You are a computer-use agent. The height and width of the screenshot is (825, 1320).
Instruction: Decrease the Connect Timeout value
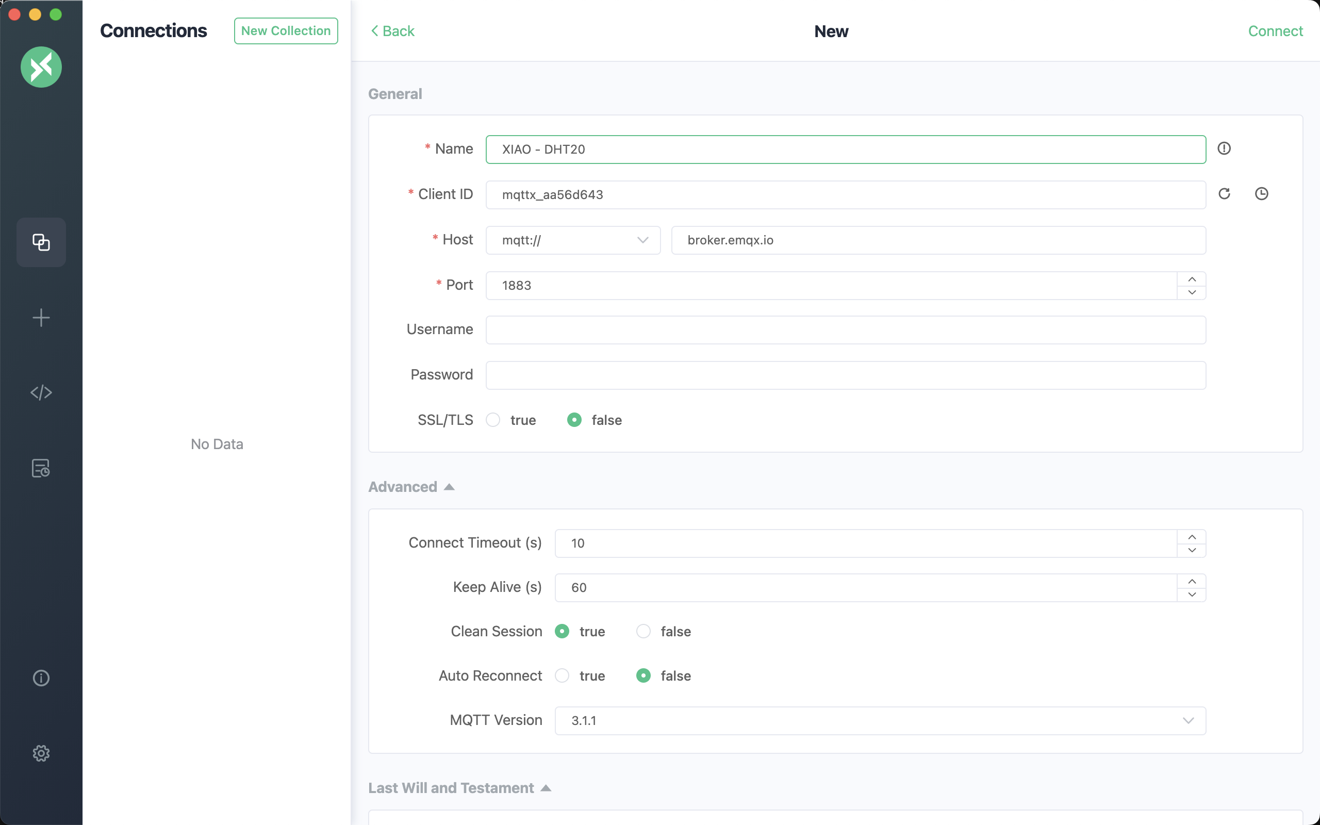tap(1192, 550)
